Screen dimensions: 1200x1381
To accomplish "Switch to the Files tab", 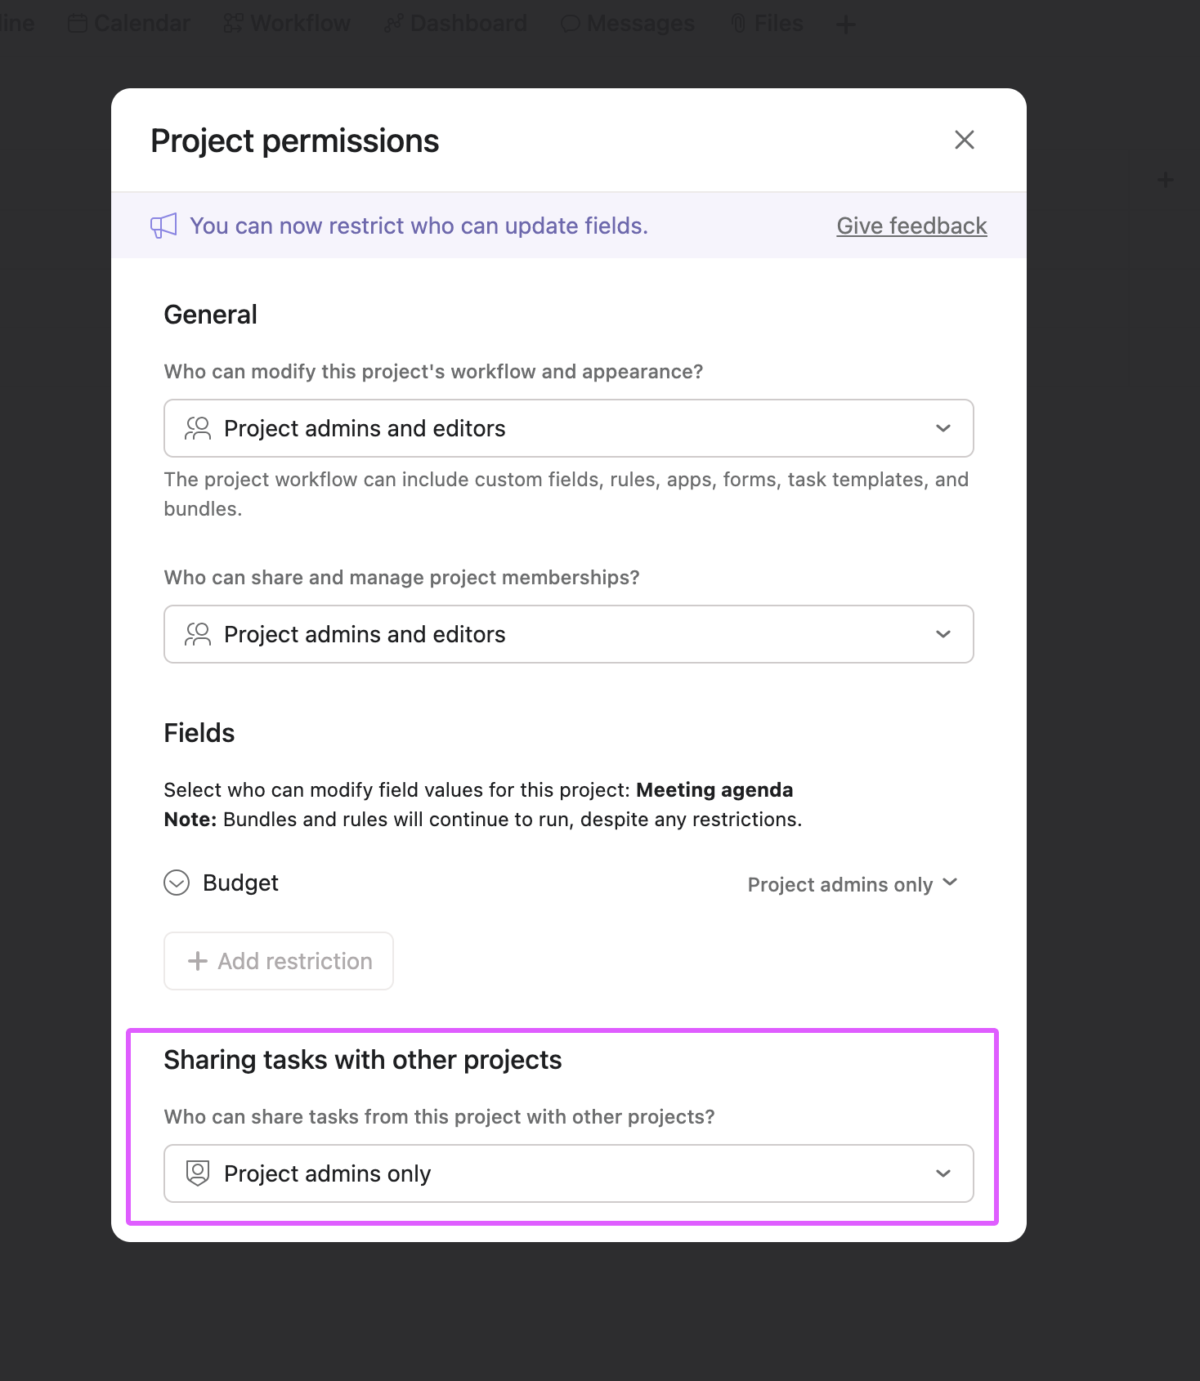I will pyautogui.click(x=767, y=23).
